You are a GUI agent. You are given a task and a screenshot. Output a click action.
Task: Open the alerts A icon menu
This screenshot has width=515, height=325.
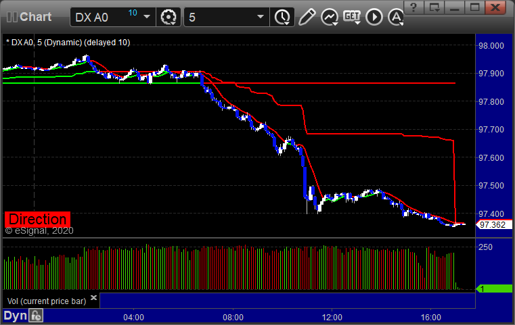396,17
